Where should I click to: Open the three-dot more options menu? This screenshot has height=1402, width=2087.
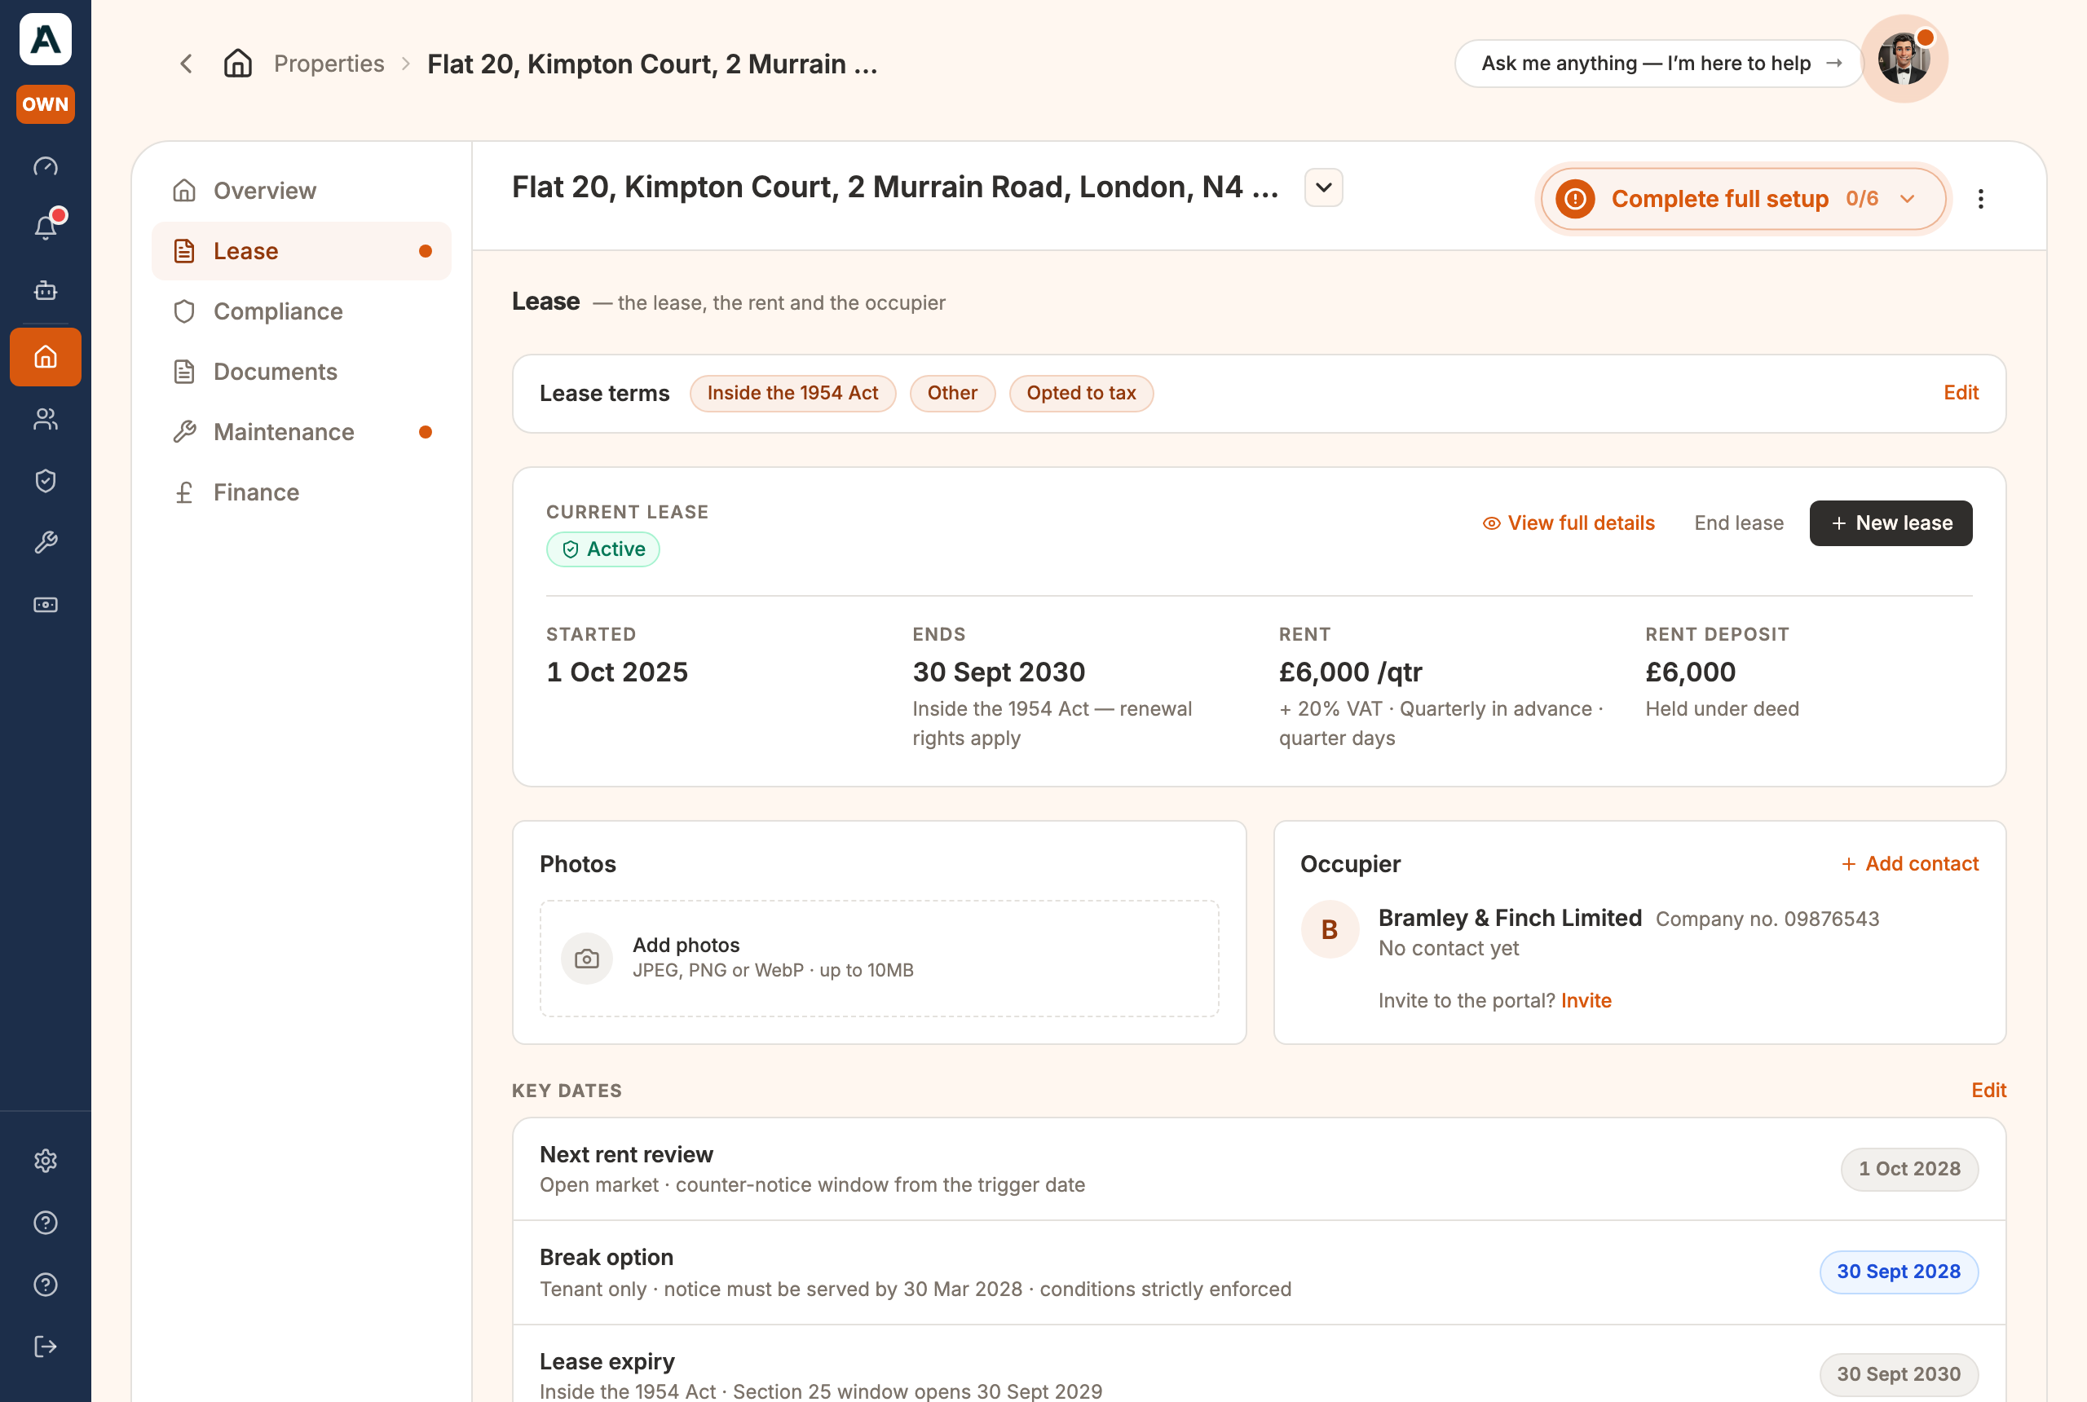click(1980, 199)
